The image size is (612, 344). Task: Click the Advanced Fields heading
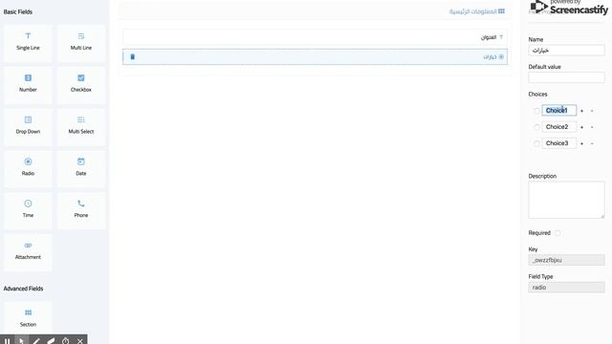[x=23, y=289]
